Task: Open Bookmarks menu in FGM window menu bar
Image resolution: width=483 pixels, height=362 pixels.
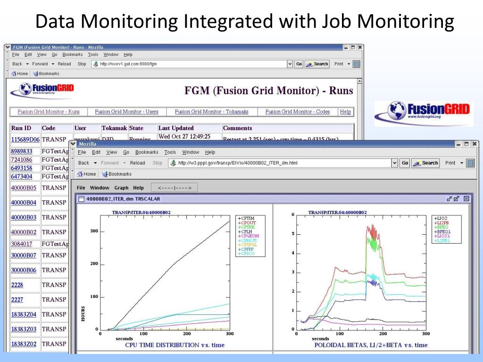Action: [x=72, y=55]
